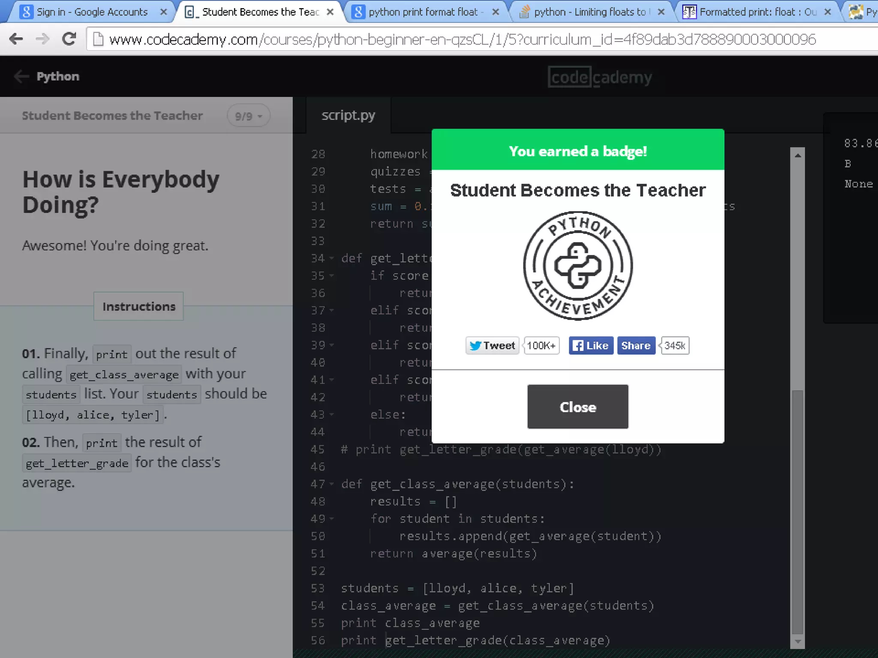Collapse the code fold at line 37
The height and width of the screenshot is (658, 878).
pos(331,311)
